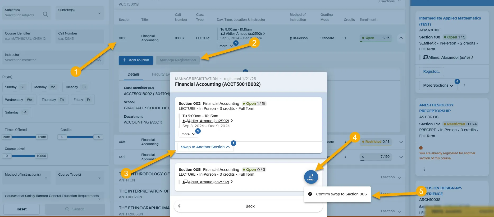
Task: Click the Subject(s) search magnifier icon
Action: 45,14
